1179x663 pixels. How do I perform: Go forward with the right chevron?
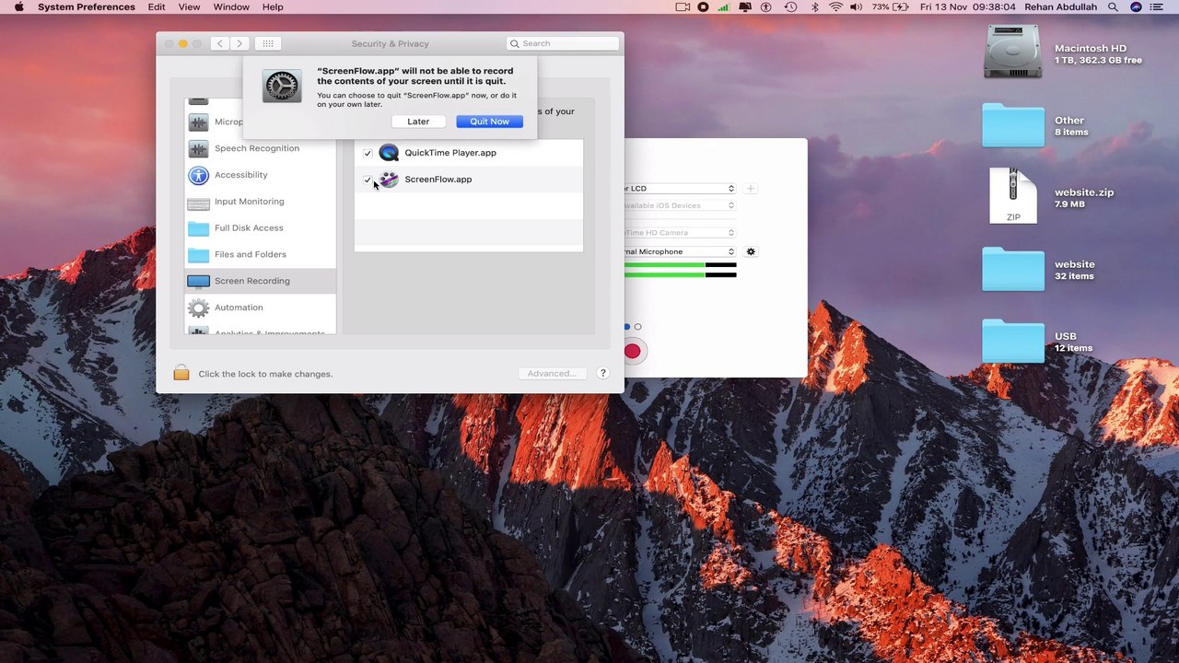[239, 43]
